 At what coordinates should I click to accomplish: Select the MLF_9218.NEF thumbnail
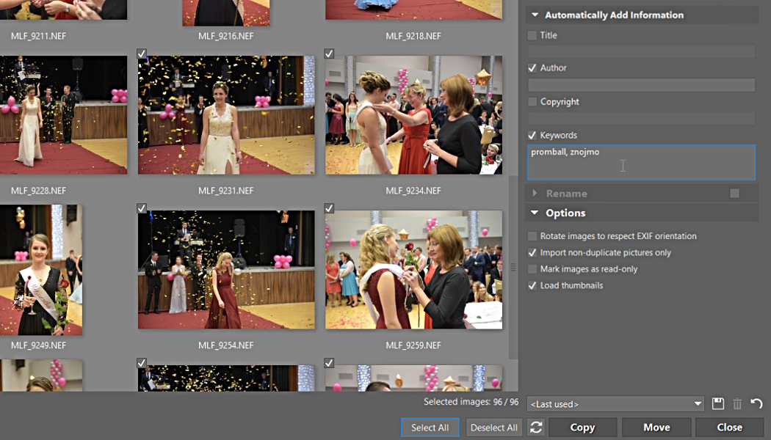(x=413, y=10)
